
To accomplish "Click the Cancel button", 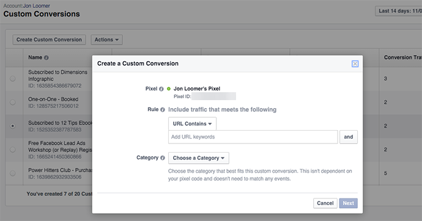I will [325, 203].
